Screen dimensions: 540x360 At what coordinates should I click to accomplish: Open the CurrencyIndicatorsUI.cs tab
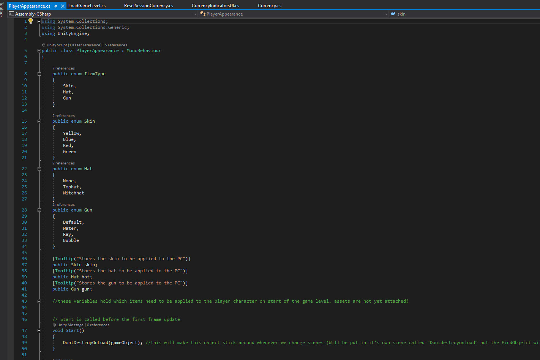215,6
